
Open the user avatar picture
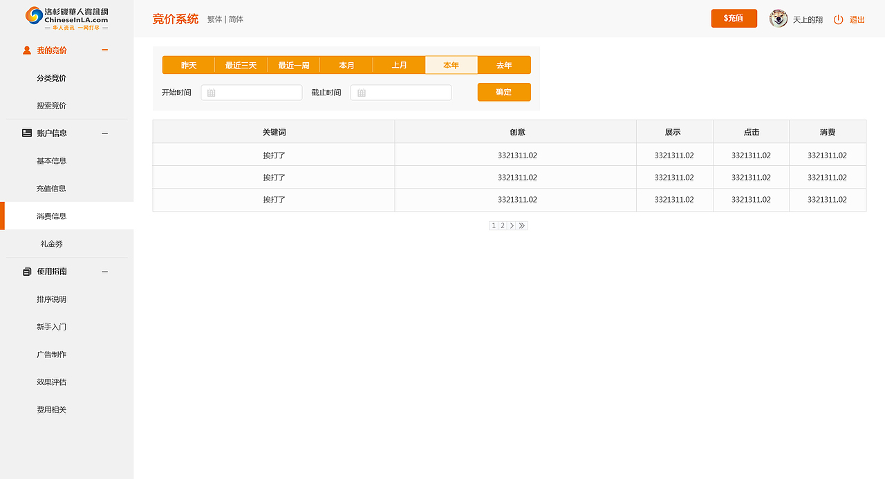(779, 19)
